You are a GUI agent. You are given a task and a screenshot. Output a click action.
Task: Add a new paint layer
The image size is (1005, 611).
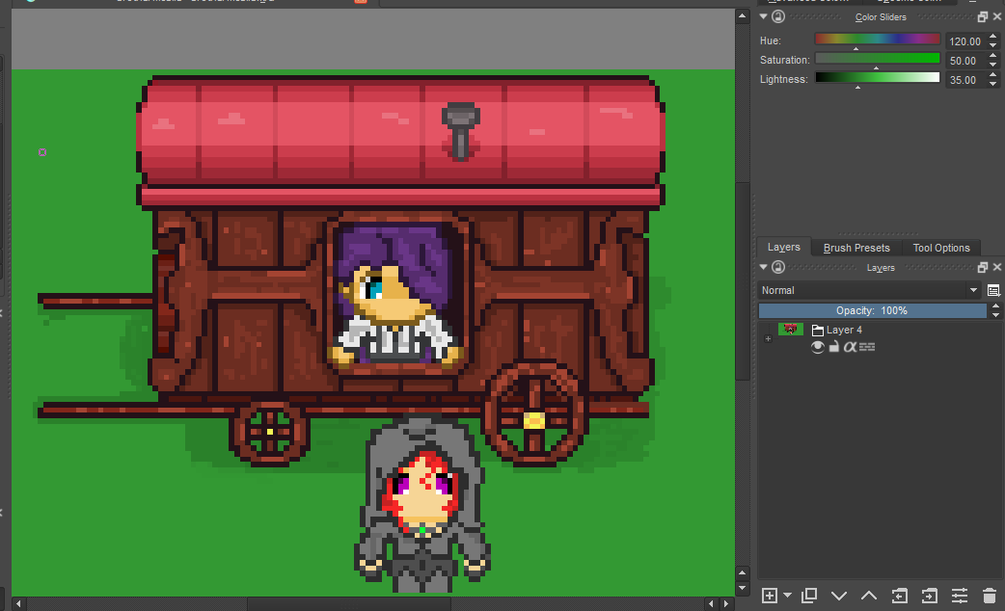tap(769, 596)
